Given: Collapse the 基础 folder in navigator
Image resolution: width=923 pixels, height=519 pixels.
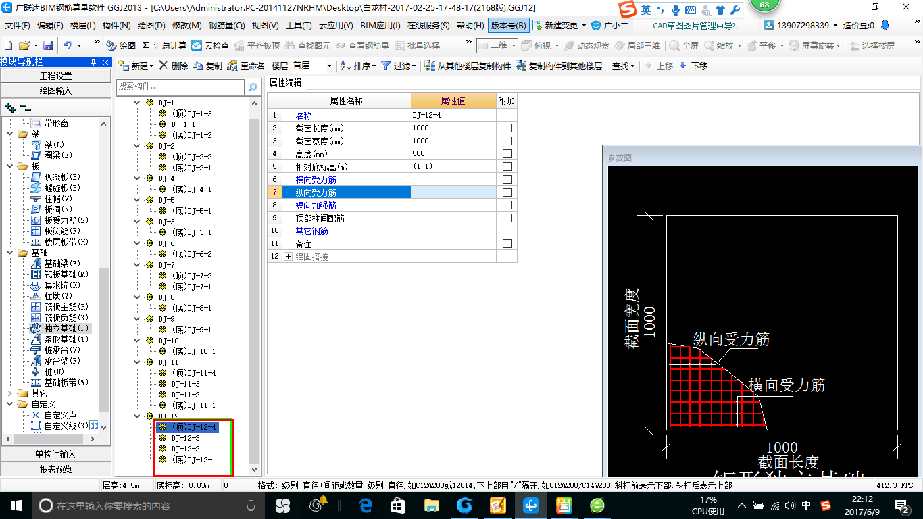Looking at the screenshot, I should click(10, 253).
